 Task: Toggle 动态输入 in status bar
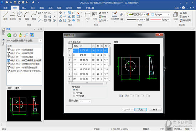(178, 129)
